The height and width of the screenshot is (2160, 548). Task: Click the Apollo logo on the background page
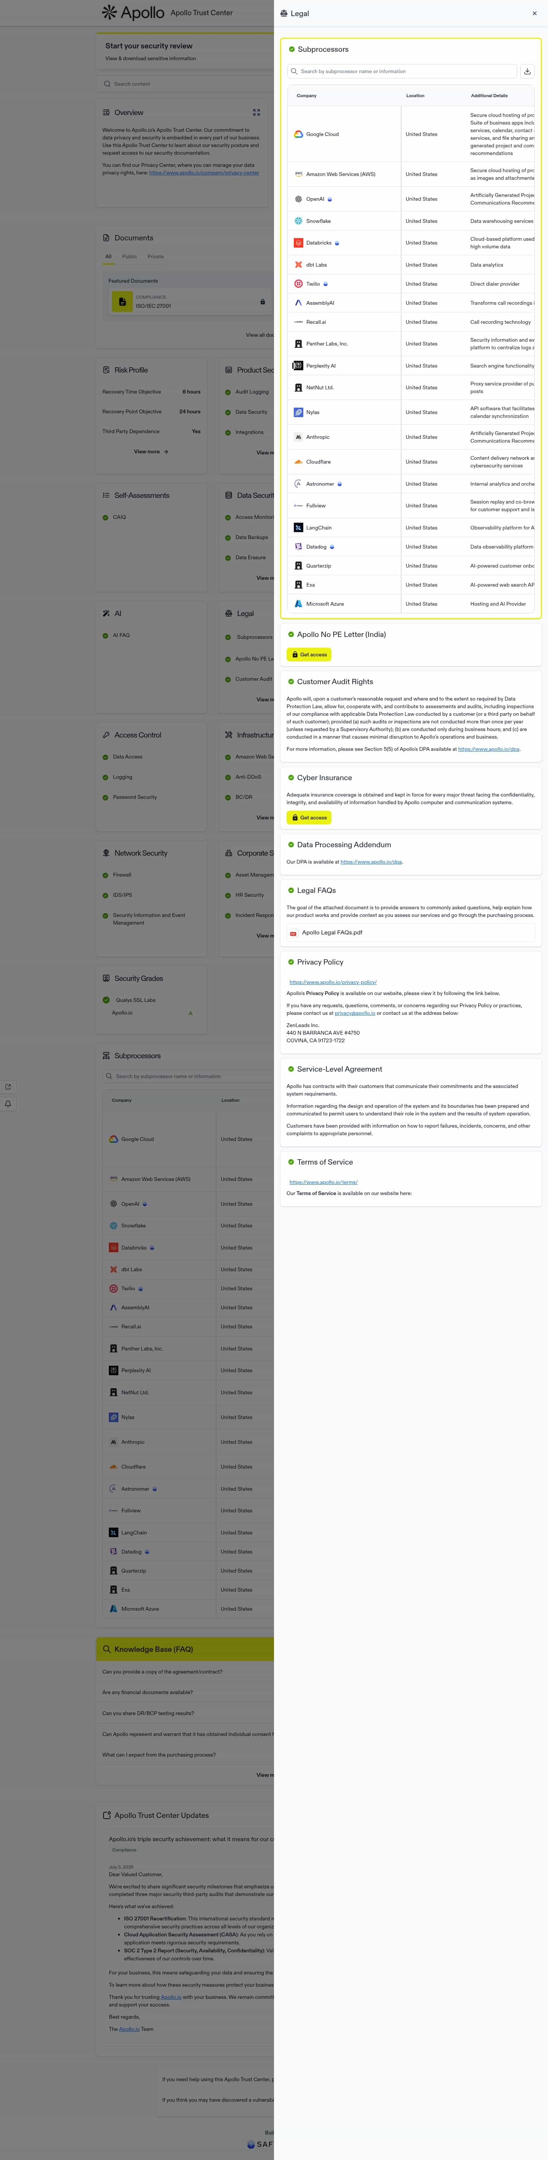pyautogui.click(x=133, y=13)
